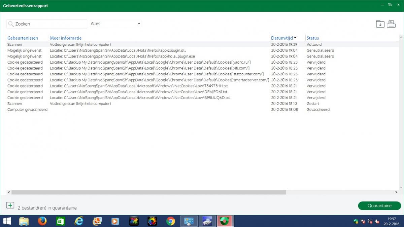Select the Cookies[.smartadserver.com/] row

[x=203, y=80]
